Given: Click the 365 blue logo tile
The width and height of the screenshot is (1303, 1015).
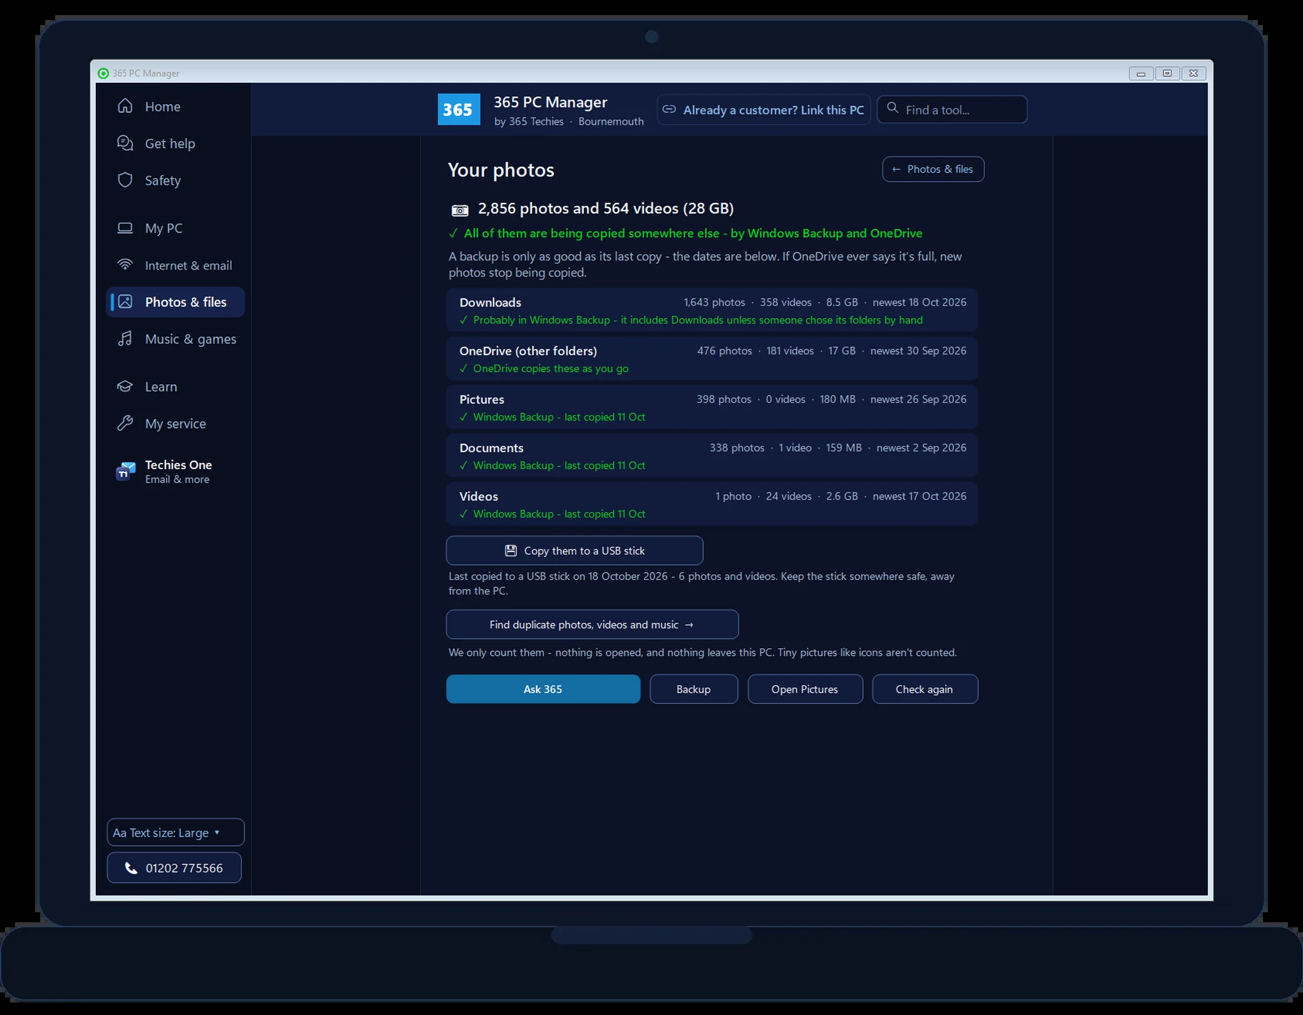Looking at the screenshot, I should pos(459,110).
